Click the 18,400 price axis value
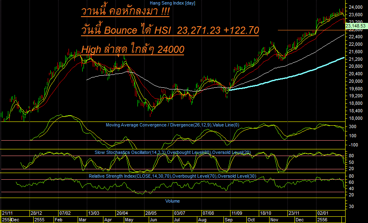The image size is (368, 223). tap(356, 111)
